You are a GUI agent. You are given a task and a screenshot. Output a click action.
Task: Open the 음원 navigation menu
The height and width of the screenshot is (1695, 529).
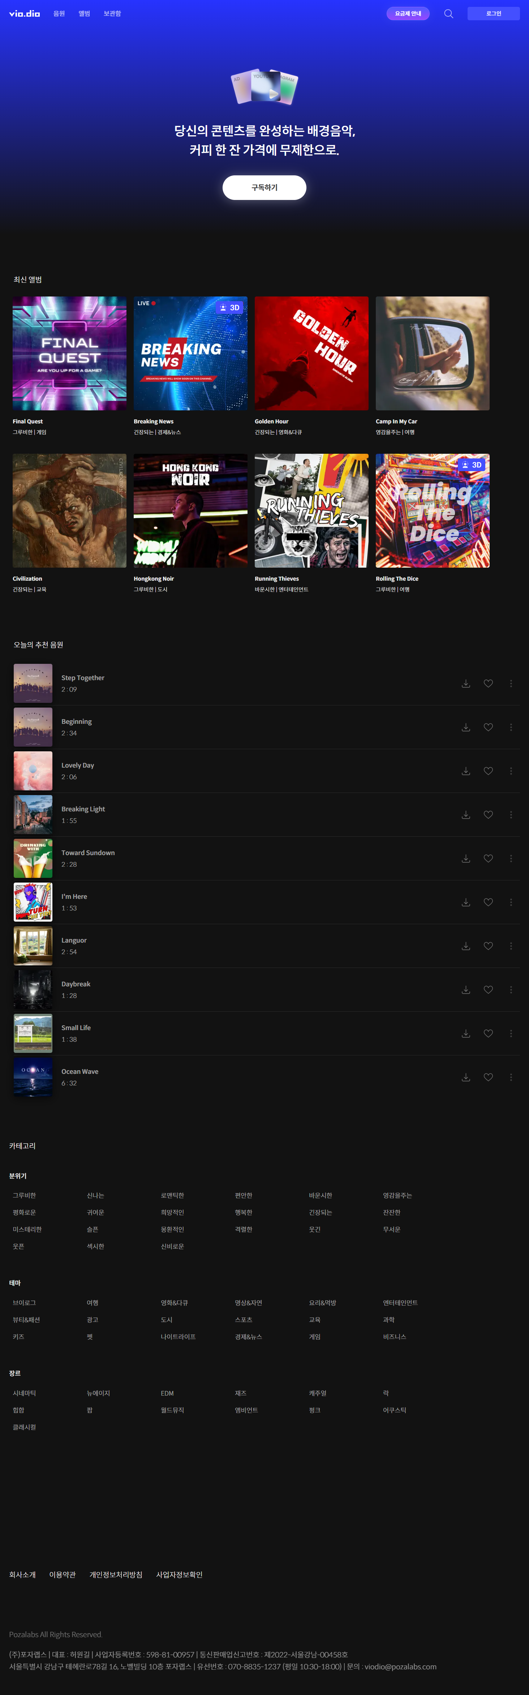(x=59, y=14)
